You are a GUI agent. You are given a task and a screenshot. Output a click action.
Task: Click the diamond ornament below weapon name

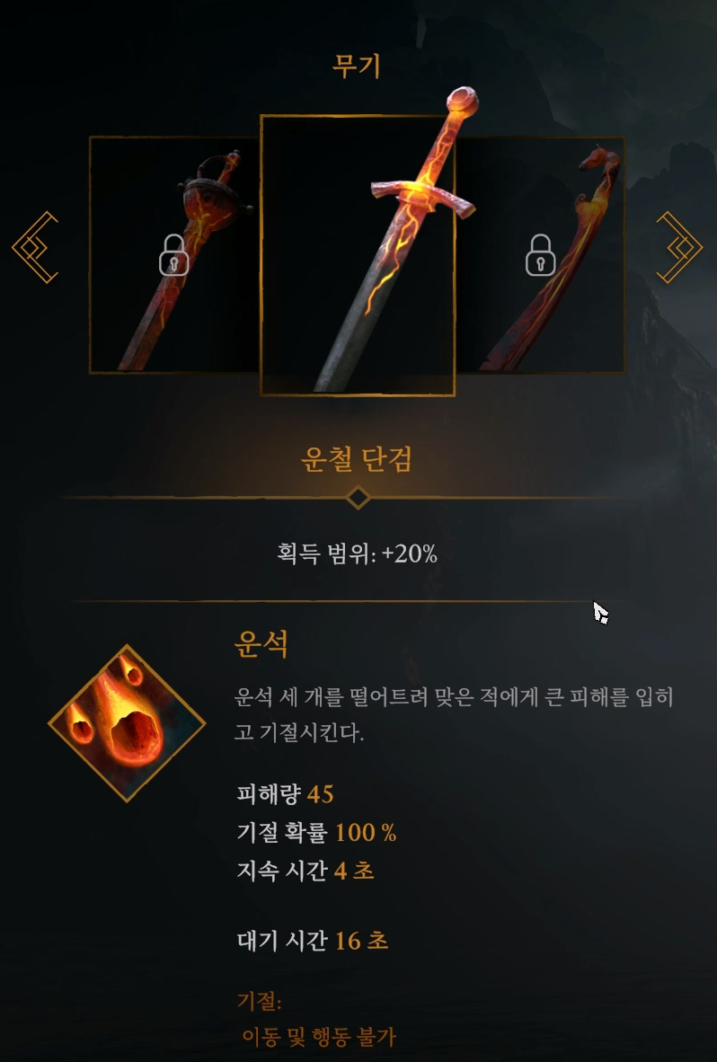point(358,497)
